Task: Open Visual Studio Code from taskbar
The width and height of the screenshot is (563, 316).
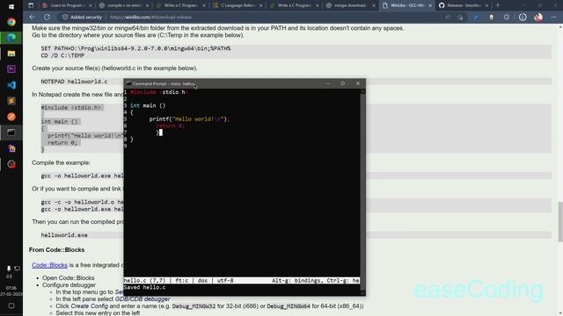Action: 11,85
